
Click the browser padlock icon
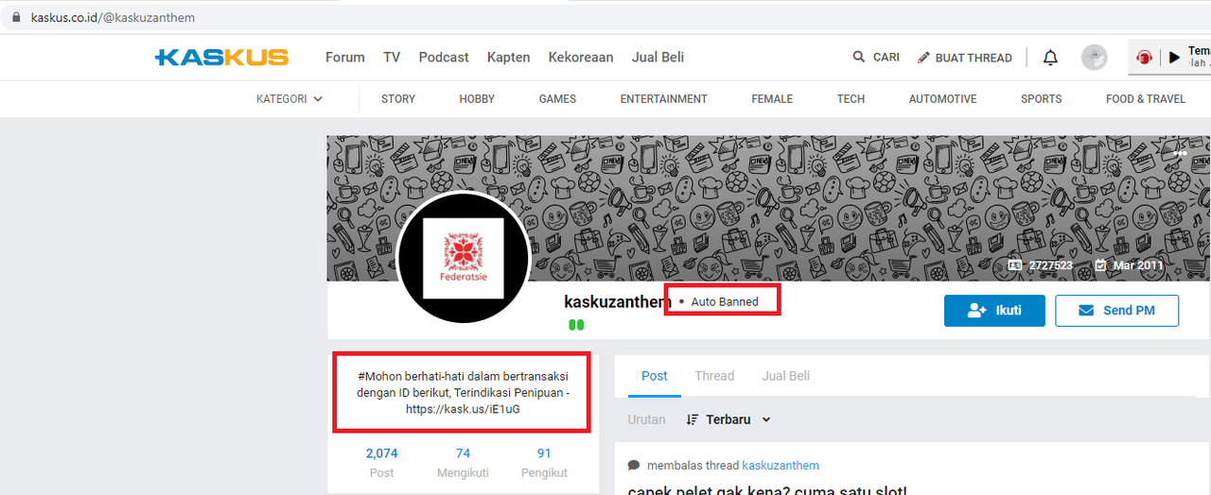16,18
